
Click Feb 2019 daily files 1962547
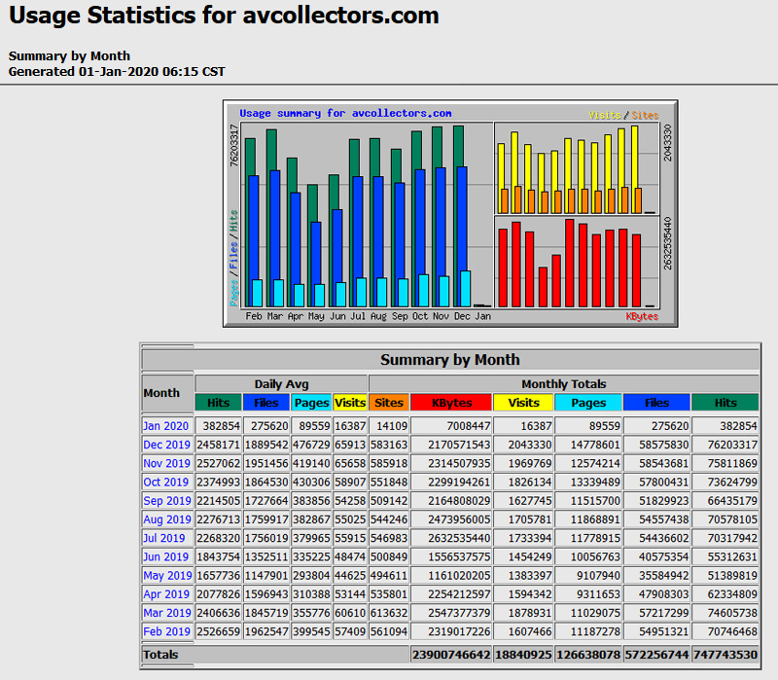pos(265,632)
